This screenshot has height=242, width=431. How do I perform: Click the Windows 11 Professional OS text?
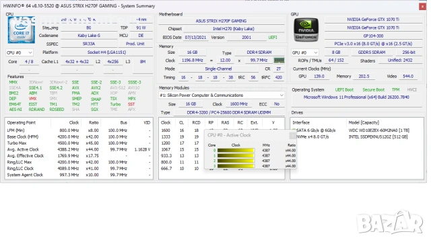[356, 97]
